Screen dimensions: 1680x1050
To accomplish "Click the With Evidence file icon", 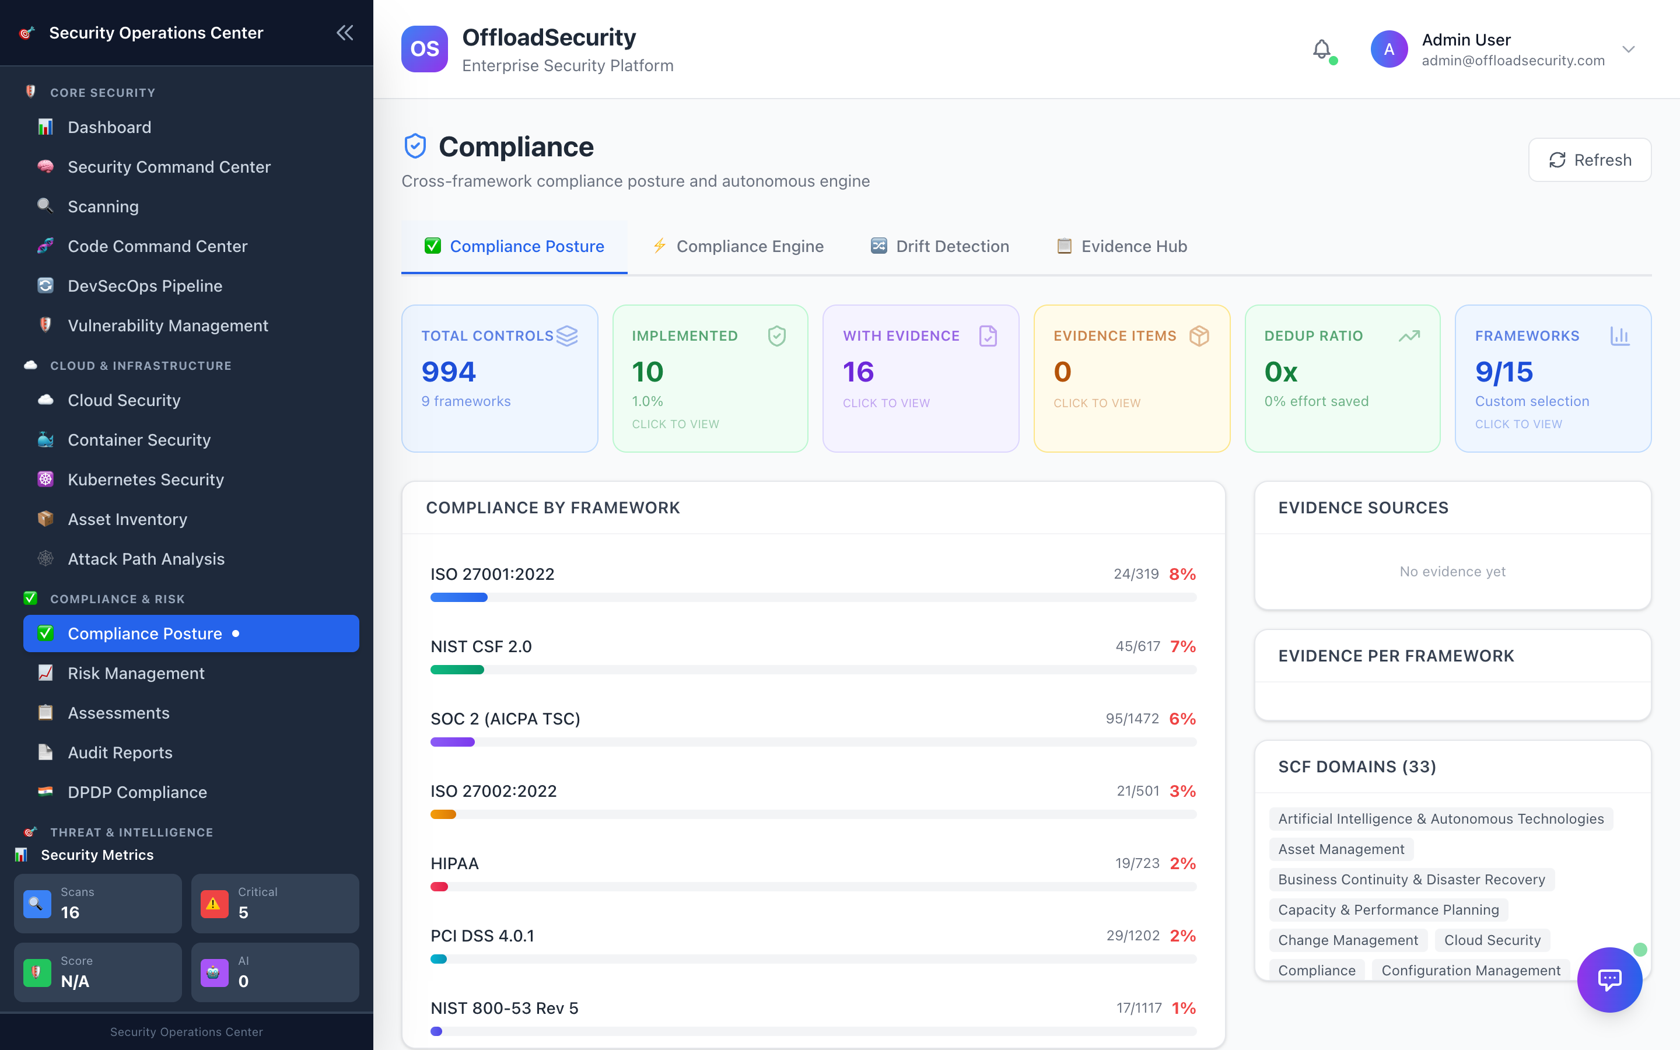I will pyautogui.click(x=988, y=336).
